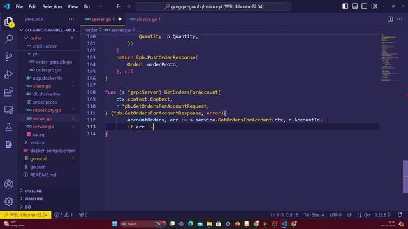Image resolution: width=408 pixels, height=229 pixels.
Task: Click the forwarded ports status item
Action: [x=84, y=215]
